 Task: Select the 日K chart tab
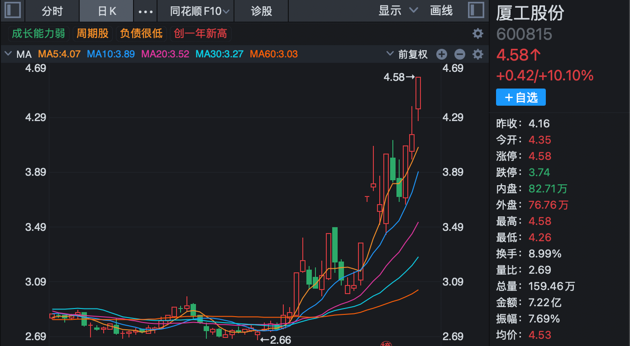[107, 11]
